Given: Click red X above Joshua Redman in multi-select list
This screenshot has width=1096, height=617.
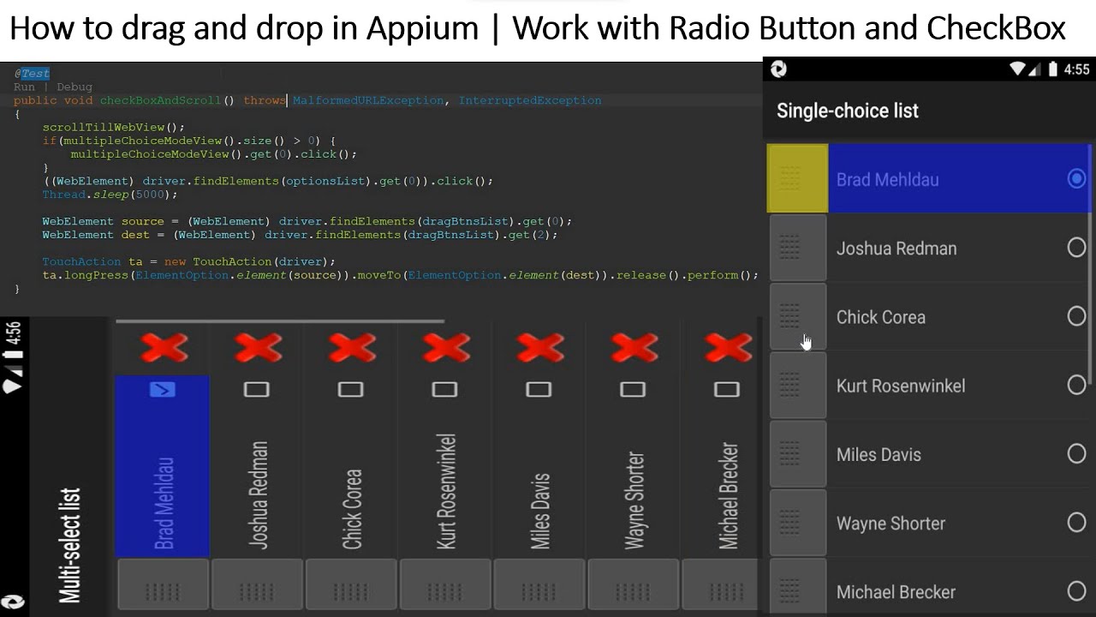Looking at the screenshot, I should tap(258, 348).
